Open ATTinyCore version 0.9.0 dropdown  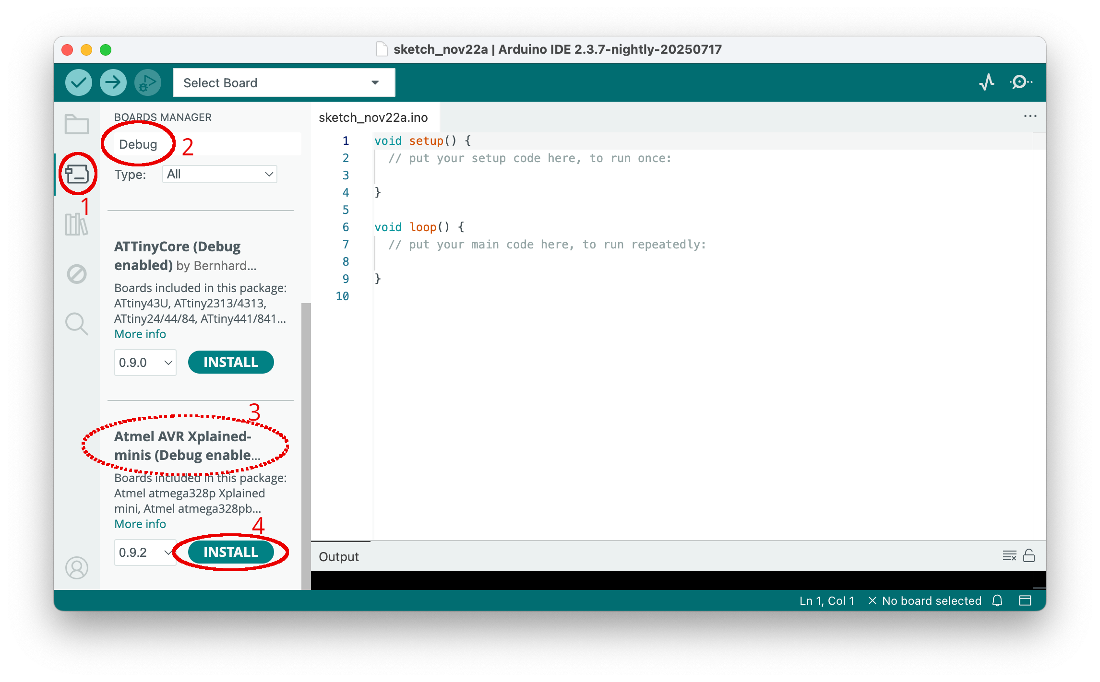click(x=145, y=363)
